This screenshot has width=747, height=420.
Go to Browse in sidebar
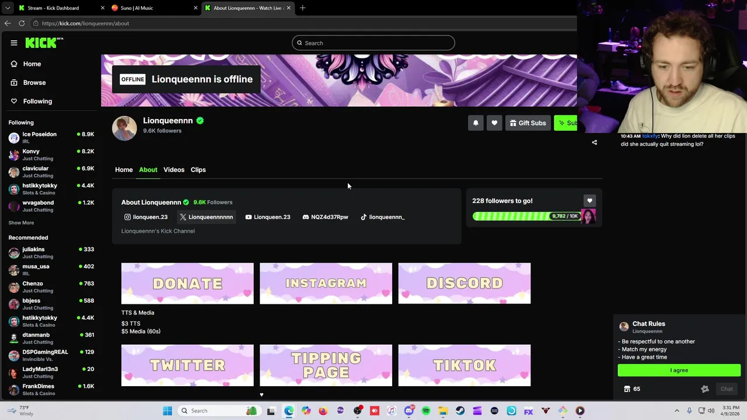coord(28,83)
